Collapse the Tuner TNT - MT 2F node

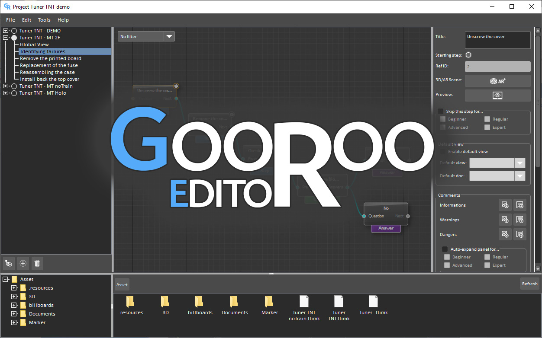tap(6, 38)
